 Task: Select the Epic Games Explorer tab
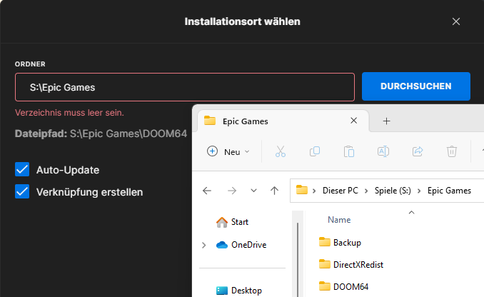283,121
